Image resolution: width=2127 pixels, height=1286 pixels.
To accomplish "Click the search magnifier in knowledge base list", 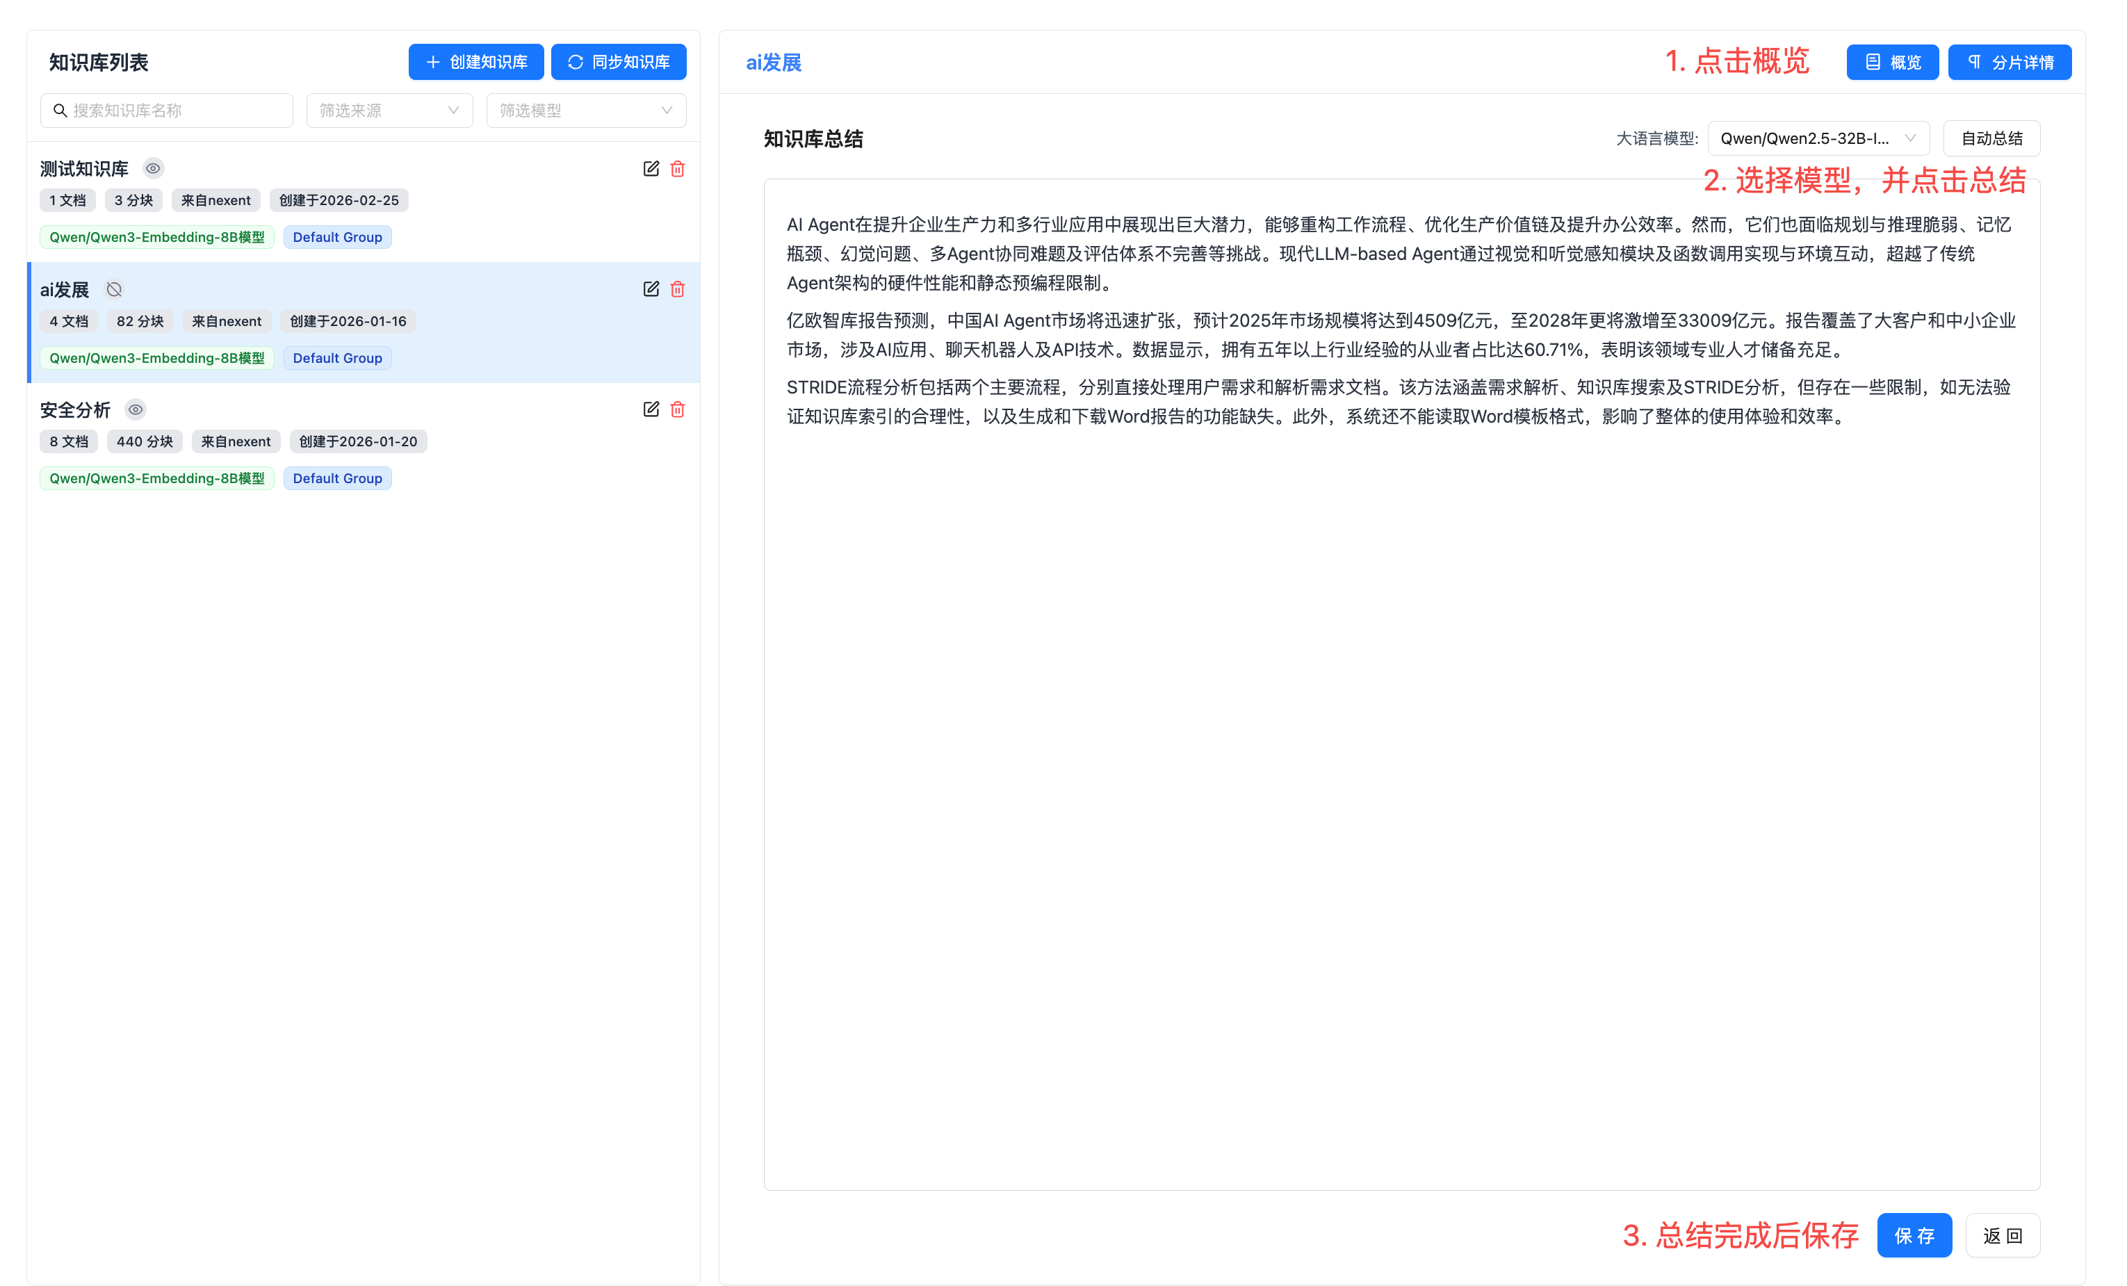I will [60, 110].
